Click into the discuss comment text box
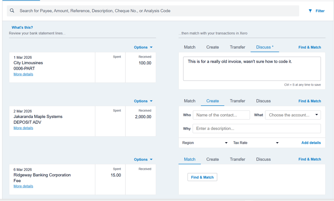Viewport: 334px width, 201px height. pos(252,69)
